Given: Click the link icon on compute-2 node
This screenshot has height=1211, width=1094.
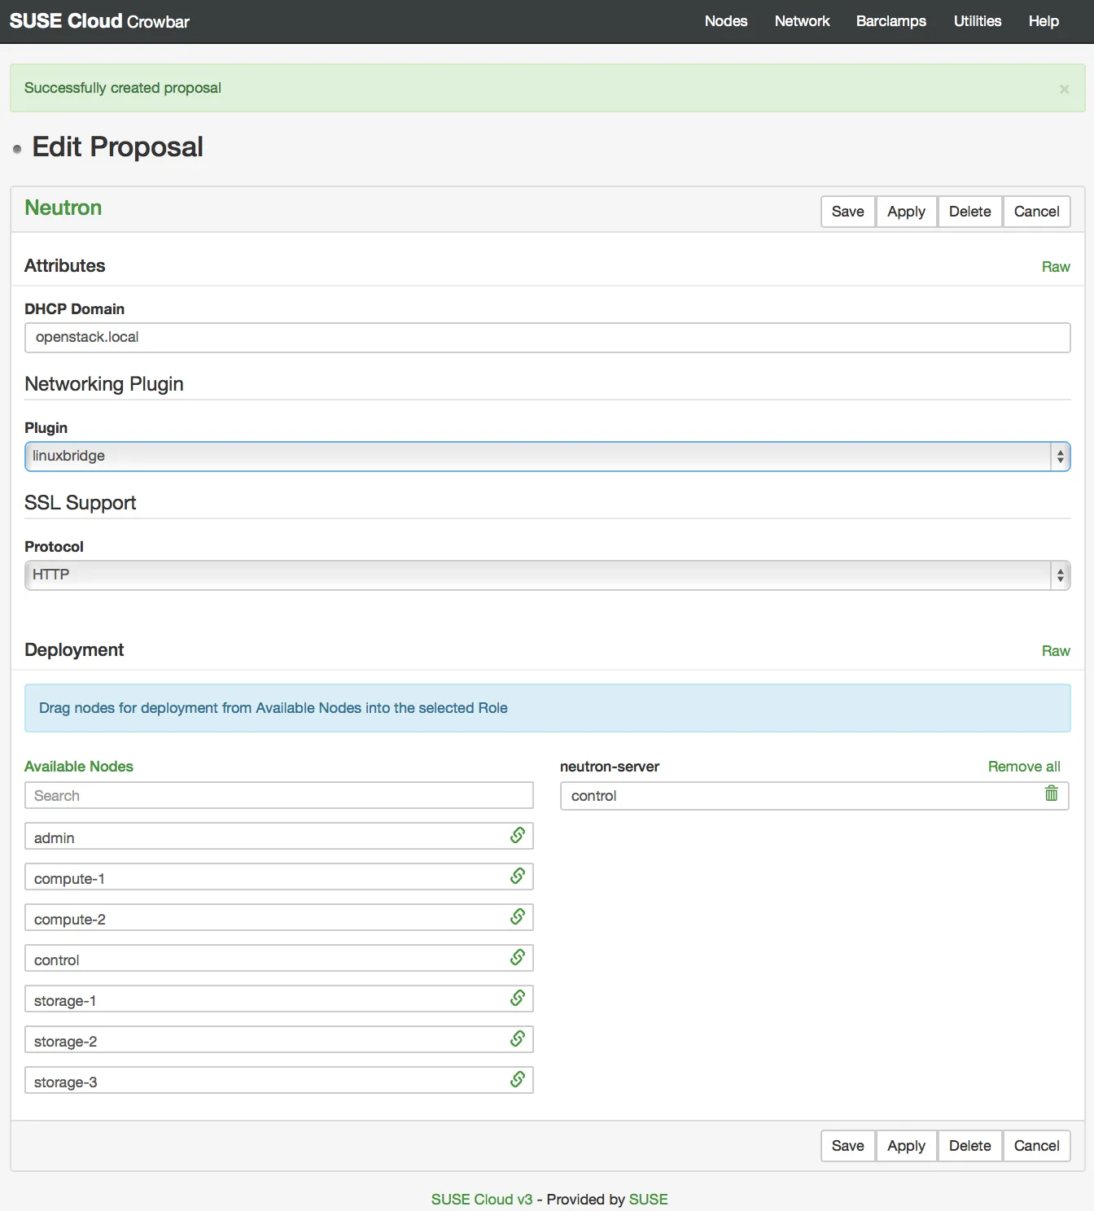Looking at the screenshot, I should [518, 916].
